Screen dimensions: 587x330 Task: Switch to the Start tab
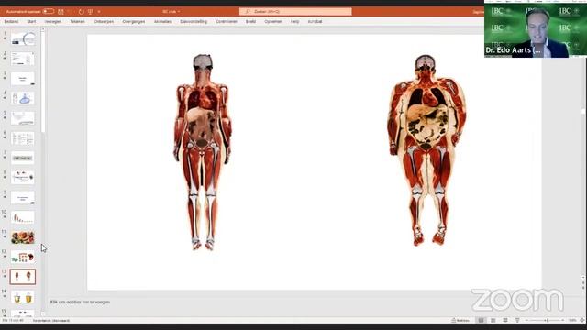pyautogui.click(x=31, y=22)
